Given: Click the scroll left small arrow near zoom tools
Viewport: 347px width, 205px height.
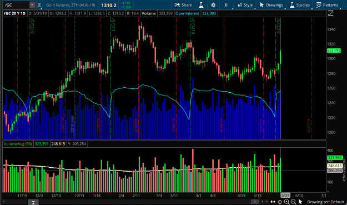Looking at the screenshot, I should tap(262, 202).
